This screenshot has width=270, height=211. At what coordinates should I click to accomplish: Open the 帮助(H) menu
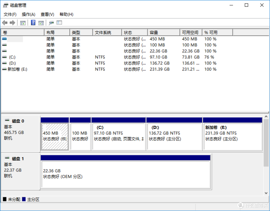(x=66, y=14)
